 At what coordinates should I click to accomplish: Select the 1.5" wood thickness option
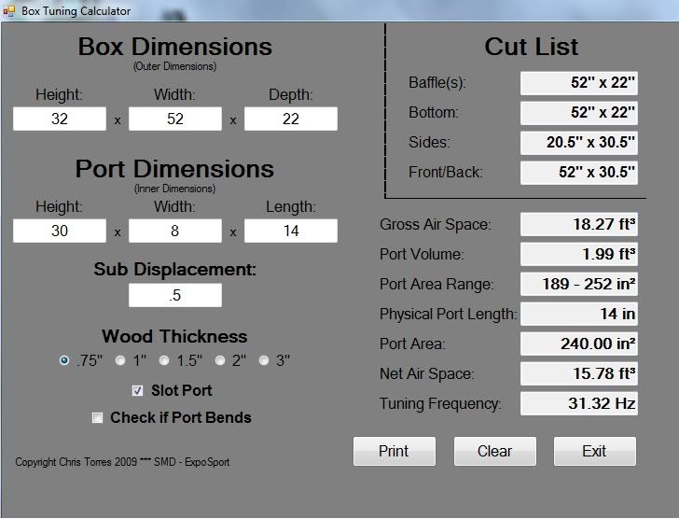pyautogui.click(x=164, y=360)
